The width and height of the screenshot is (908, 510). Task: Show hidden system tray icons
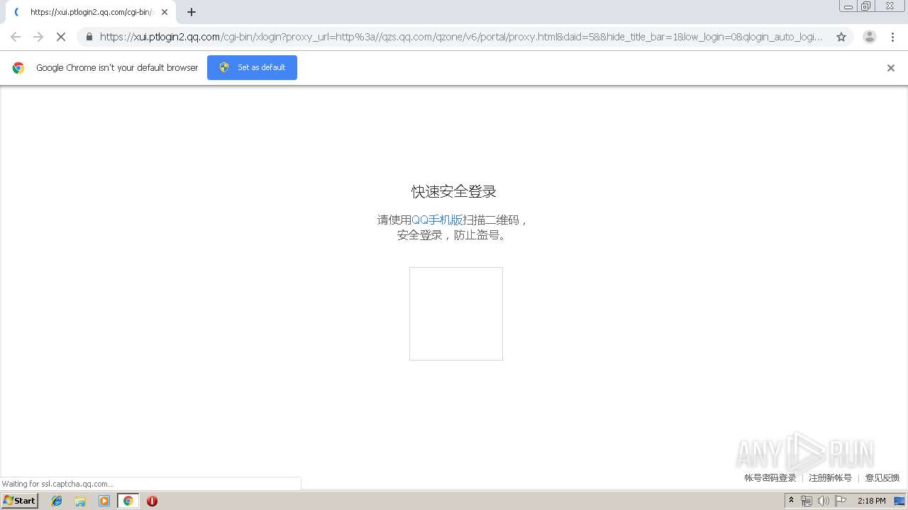(792, 501)
